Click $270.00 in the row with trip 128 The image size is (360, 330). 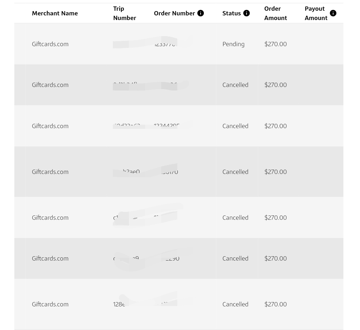275,304
